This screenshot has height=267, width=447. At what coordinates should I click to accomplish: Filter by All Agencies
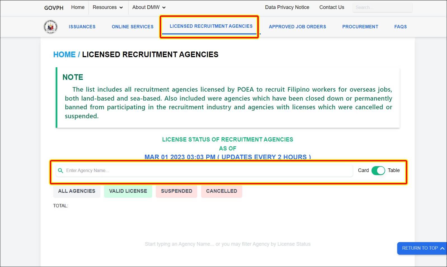(77, 191)
